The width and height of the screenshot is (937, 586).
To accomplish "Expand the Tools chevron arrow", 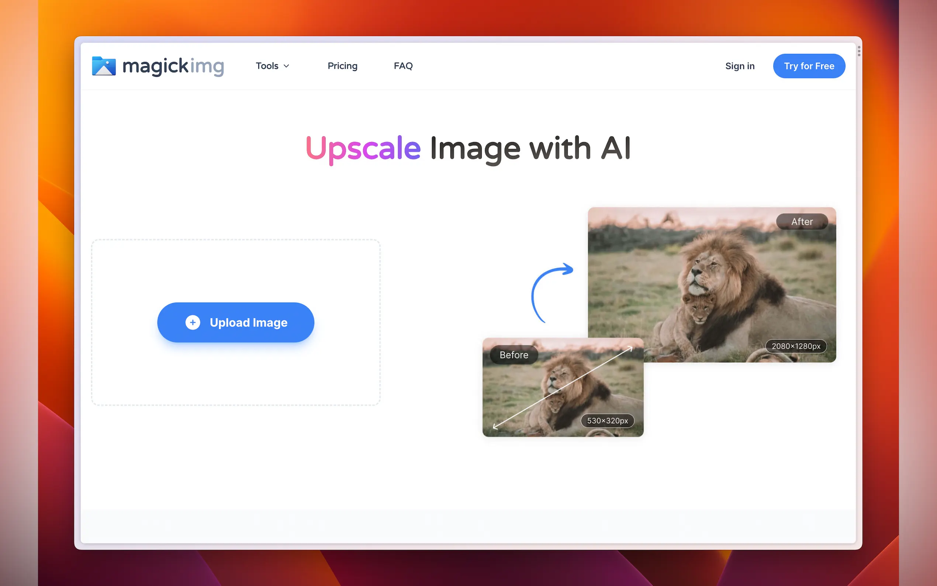I will (286, 66).
